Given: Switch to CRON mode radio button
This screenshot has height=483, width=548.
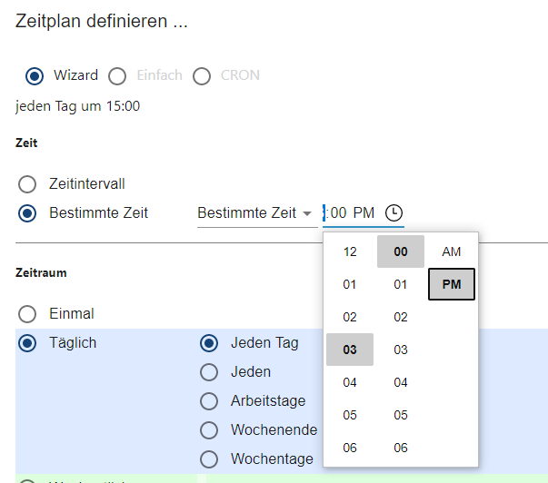Looking at the screenshot, I should tap(201, 75).
